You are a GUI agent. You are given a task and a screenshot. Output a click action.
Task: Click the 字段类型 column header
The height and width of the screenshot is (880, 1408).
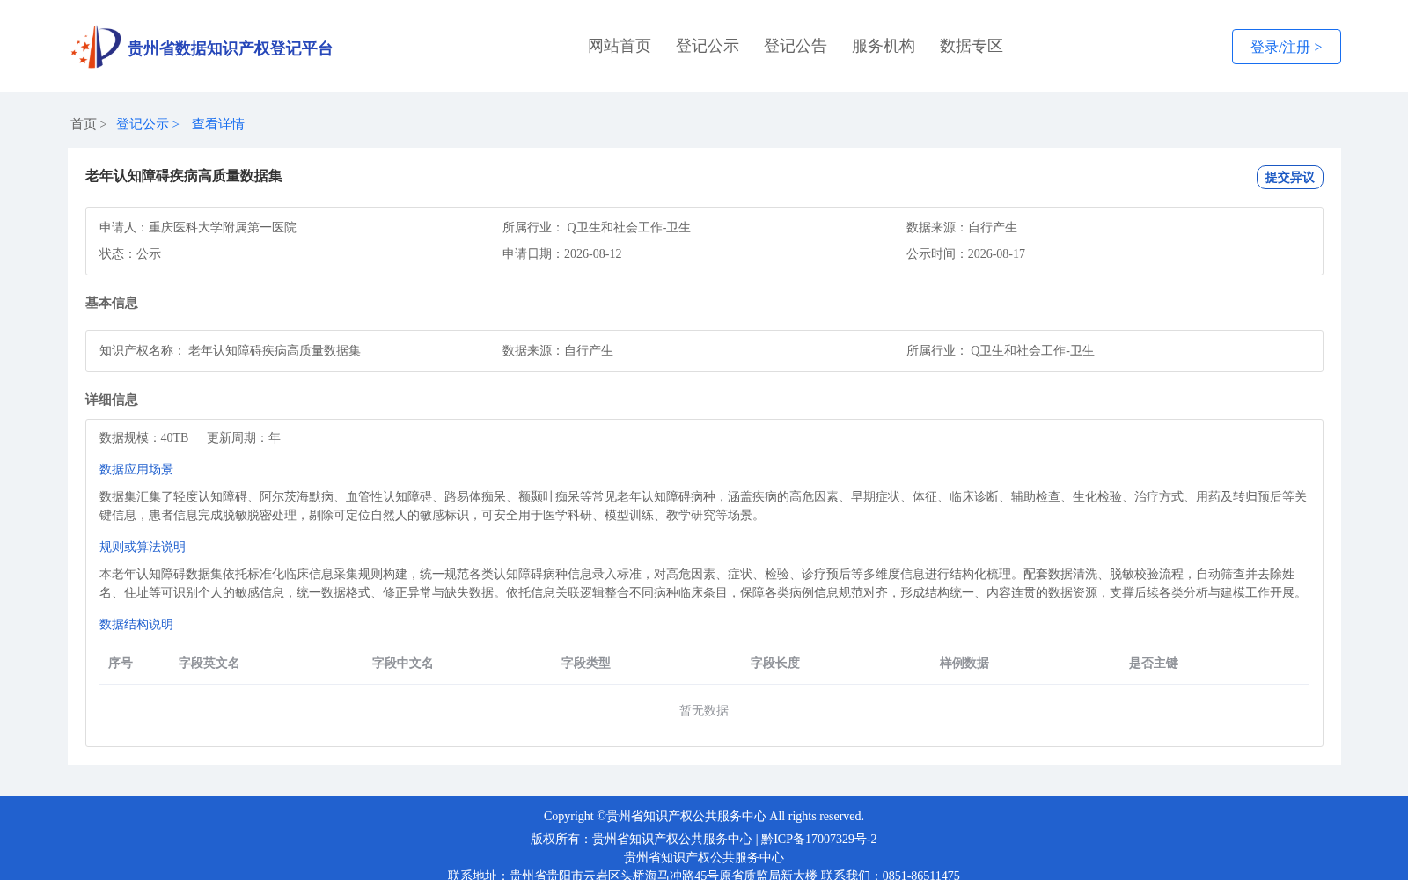(586, 663)
